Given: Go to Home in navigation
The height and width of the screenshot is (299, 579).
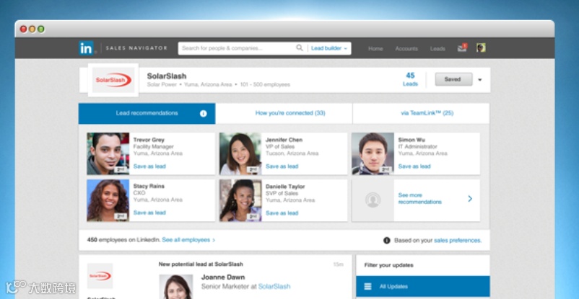Looking at the screenshot, I should 375,49.
